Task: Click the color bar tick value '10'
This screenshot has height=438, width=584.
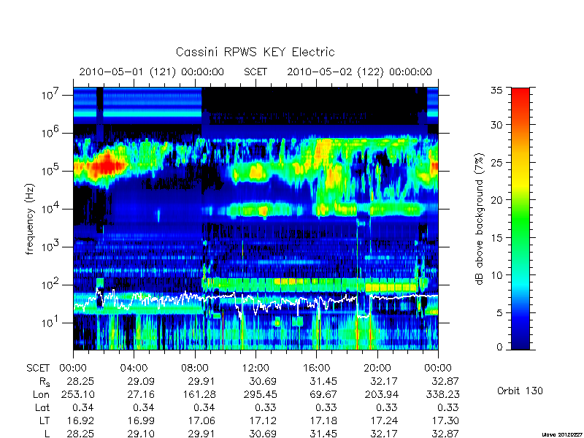Action: 497,275
